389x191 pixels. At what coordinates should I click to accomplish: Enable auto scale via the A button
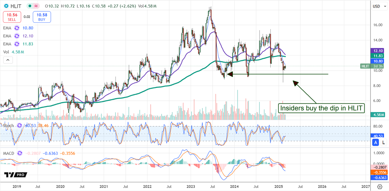tap(375, 142)
